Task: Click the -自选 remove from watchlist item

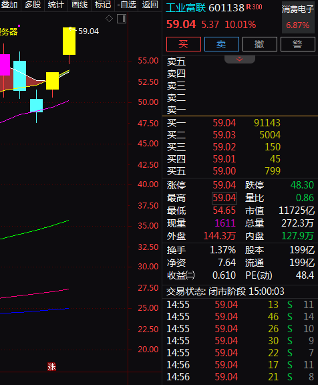Action: point(127,5)
